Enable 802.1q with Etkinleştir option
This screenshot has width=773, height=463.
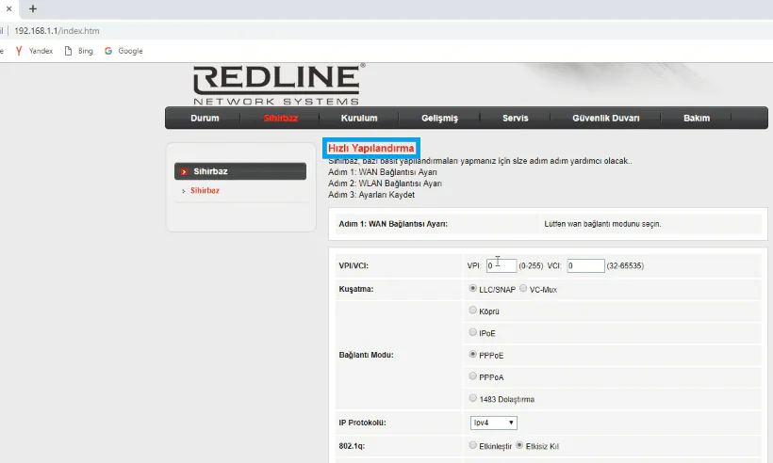tap(473, 445)
